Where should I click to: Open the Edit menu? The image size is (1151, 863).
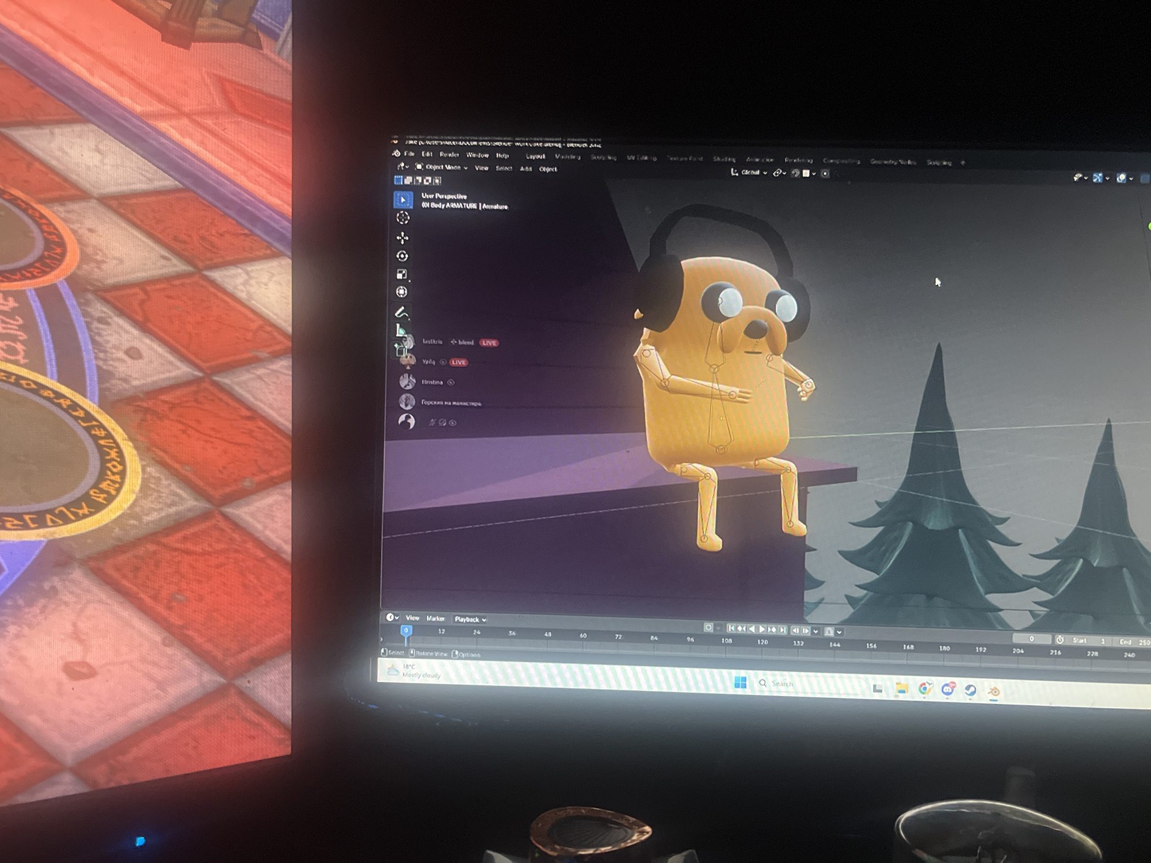(427, 154)
